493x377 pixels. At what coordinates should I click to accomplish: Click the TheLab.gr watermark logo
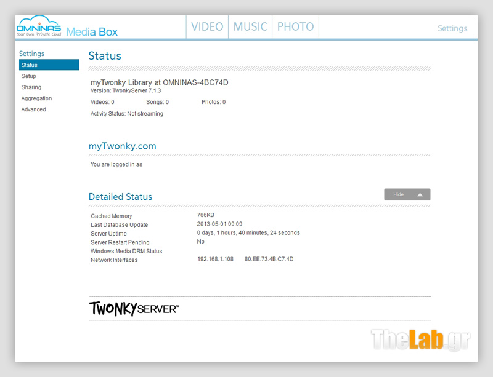(420, 339)
